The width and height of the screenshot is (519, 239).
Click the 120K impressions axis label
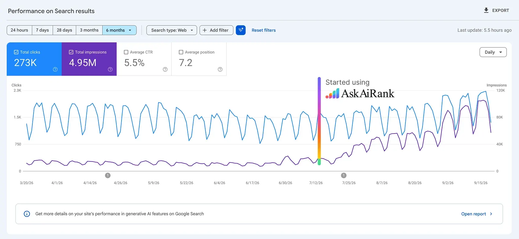pyautogui.click(x=501, y=91)
